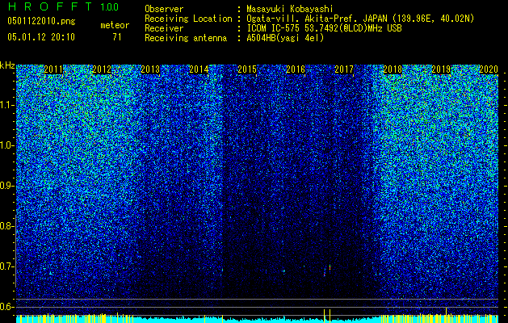Click the 2011 time marker

coord(53,69)
